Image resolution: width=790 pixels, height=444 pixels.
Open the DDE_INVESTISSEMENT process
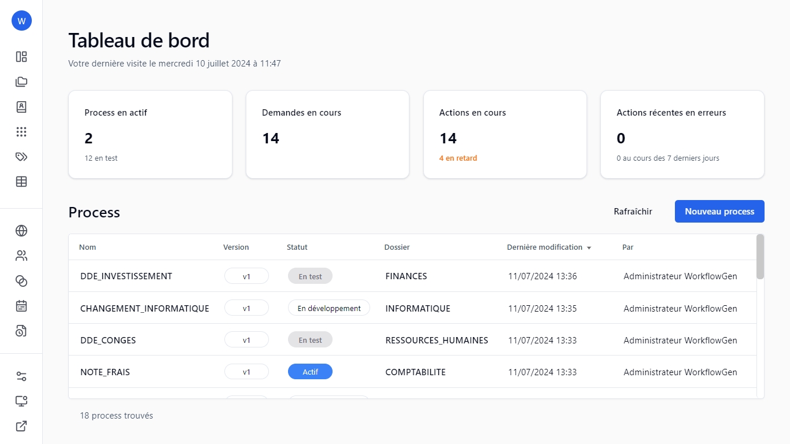126,276
